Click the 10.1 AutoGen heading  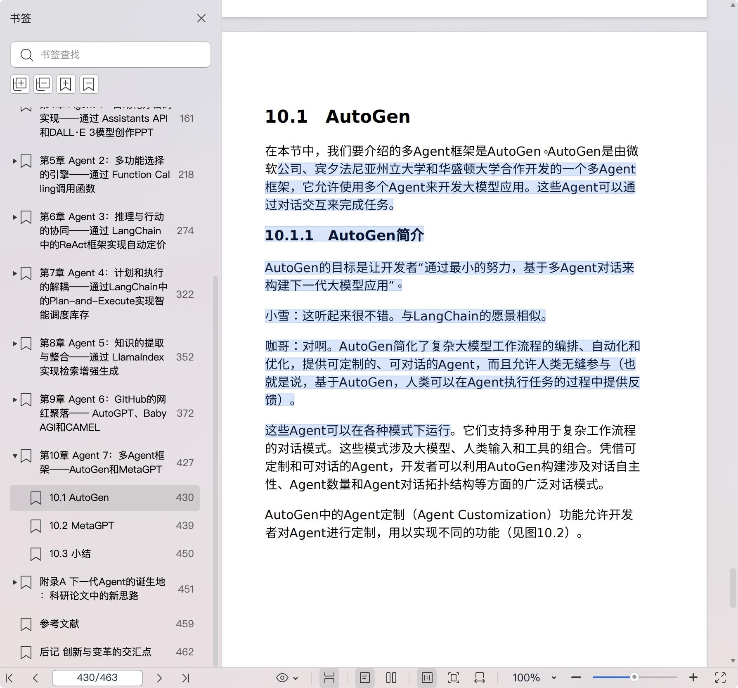(x=338, y=116)
